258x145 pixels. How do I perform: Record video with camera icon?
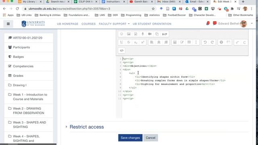pyautogui.click(x=150, y=34)
